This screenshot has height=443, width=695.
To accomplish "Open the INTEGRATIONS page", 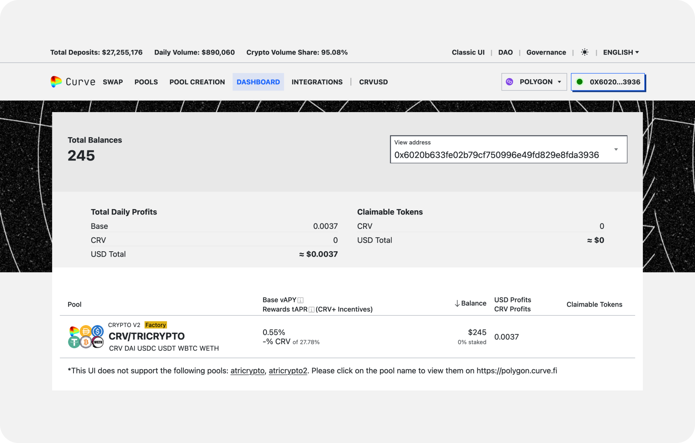I will [317, 82].
